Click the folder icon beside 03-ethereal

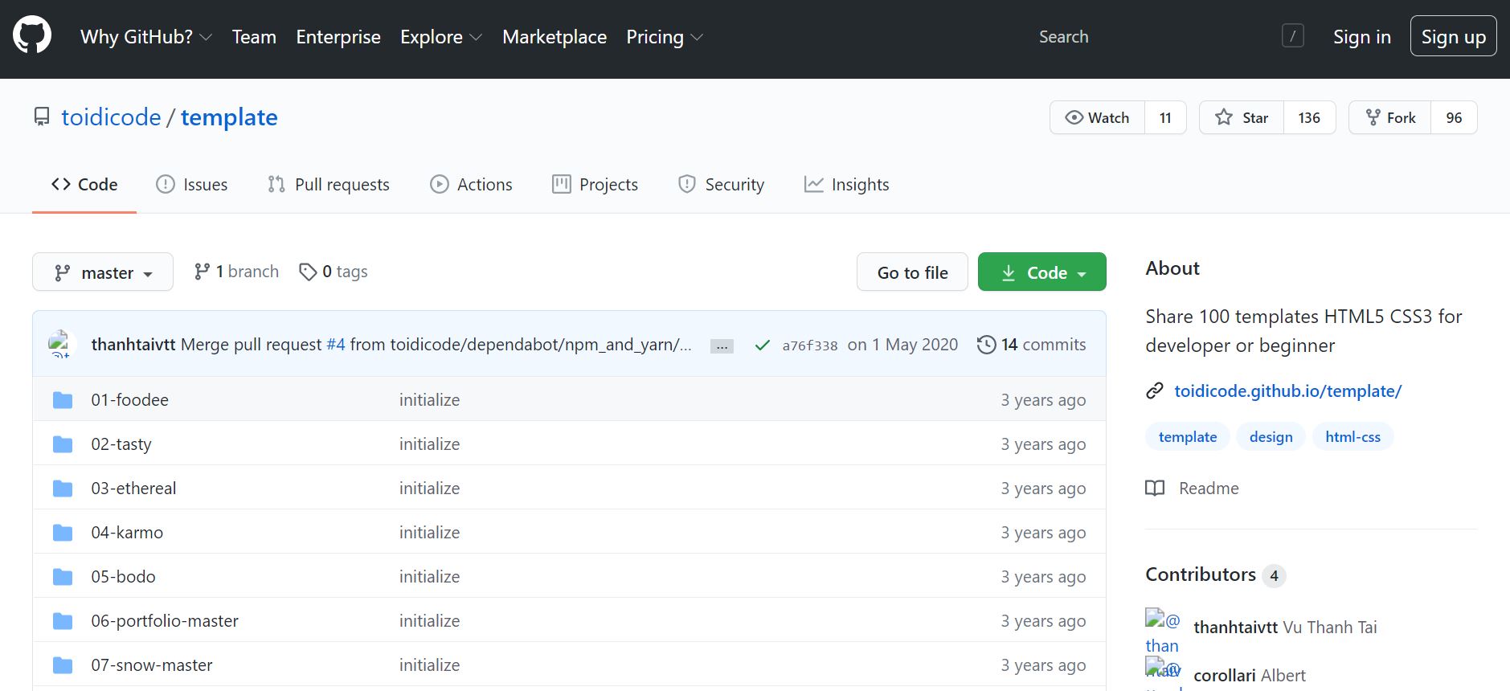[x=63, y=489]
